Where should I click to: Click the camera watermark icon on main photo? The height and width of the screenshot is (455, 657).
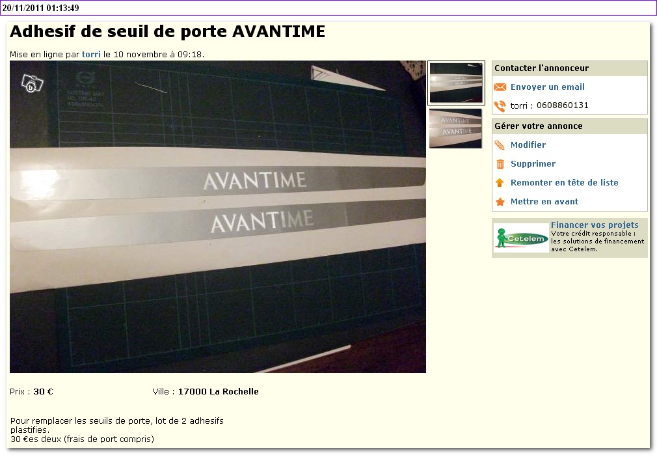(32, 83)
